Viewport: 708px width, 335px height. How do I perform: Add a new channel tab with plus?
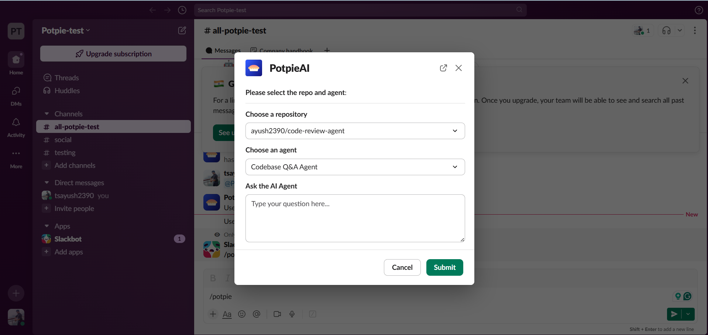[327, 50]
